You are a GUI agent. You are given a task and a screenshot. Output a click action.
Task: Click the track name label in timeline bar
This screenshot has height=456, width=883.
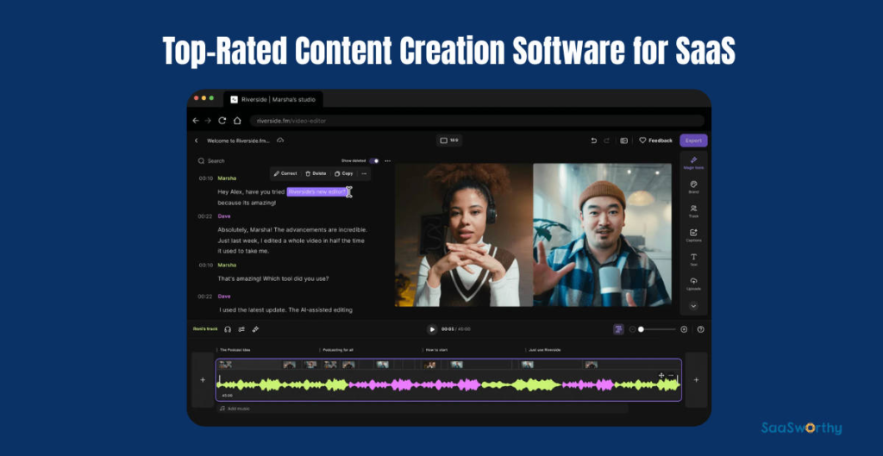(205, 328)
